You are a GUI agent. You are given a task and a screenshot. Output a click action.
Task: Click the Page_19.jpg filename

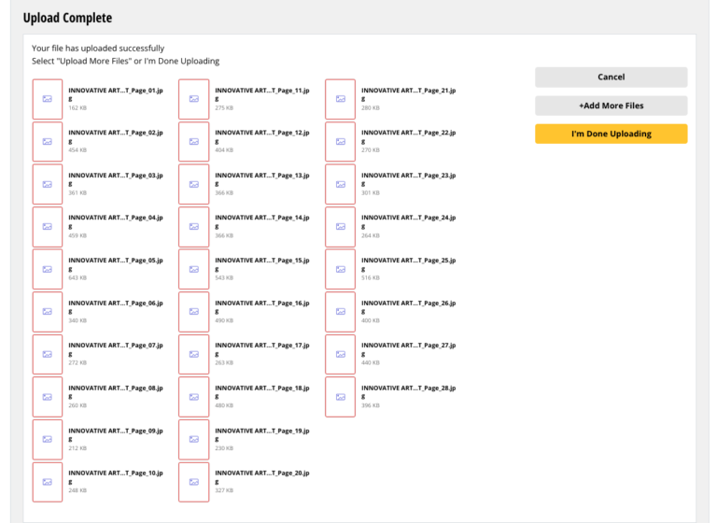(261, 431)
